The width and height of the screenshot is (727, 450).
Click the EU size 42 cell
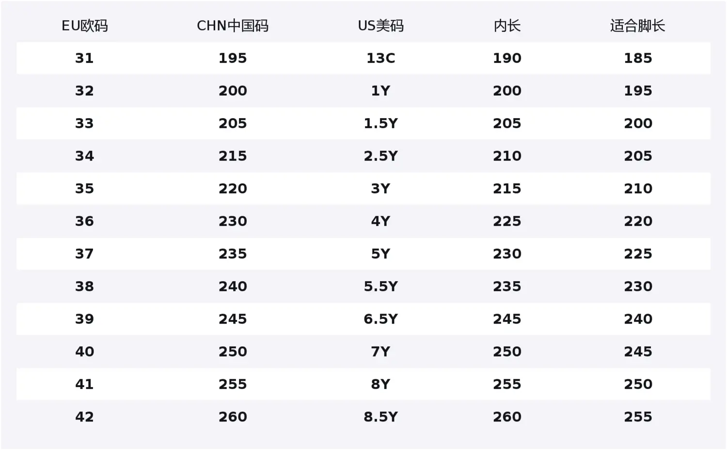pyautogui.click(x=84, y=417)
